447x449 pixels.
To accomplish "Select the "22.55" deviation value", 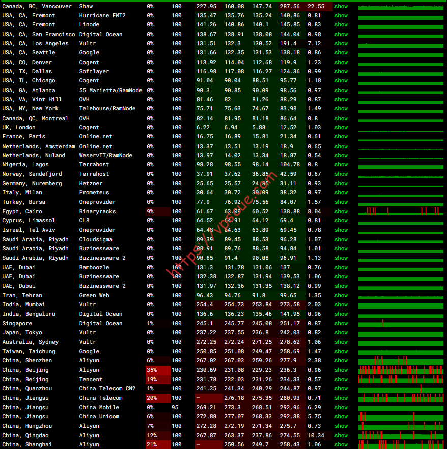I will [316, 6].
